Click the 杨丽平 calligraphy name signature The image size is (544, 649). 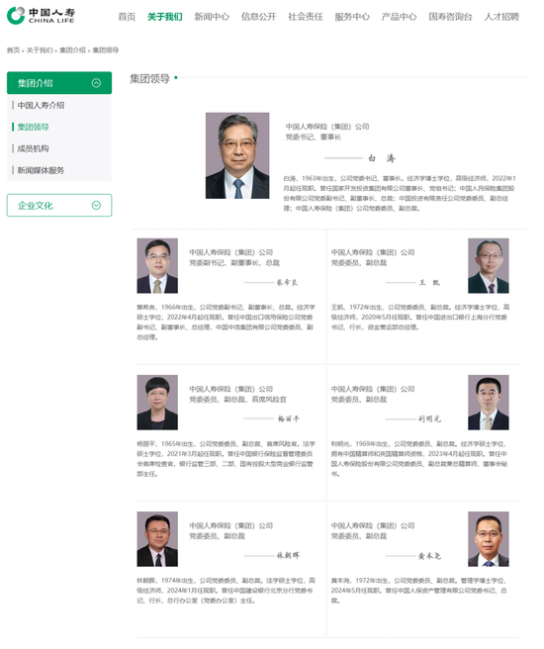[289, 418]
